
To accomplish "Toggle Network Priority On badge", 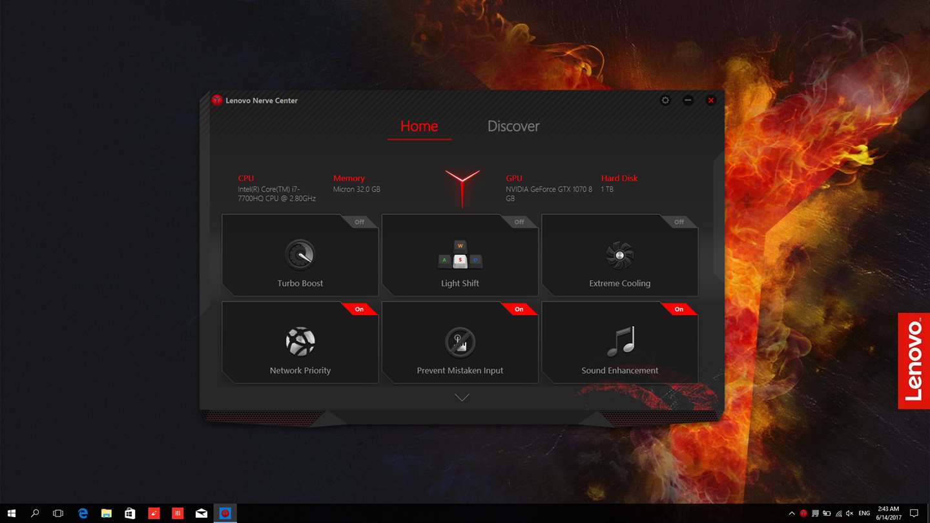I will [359, 309].
